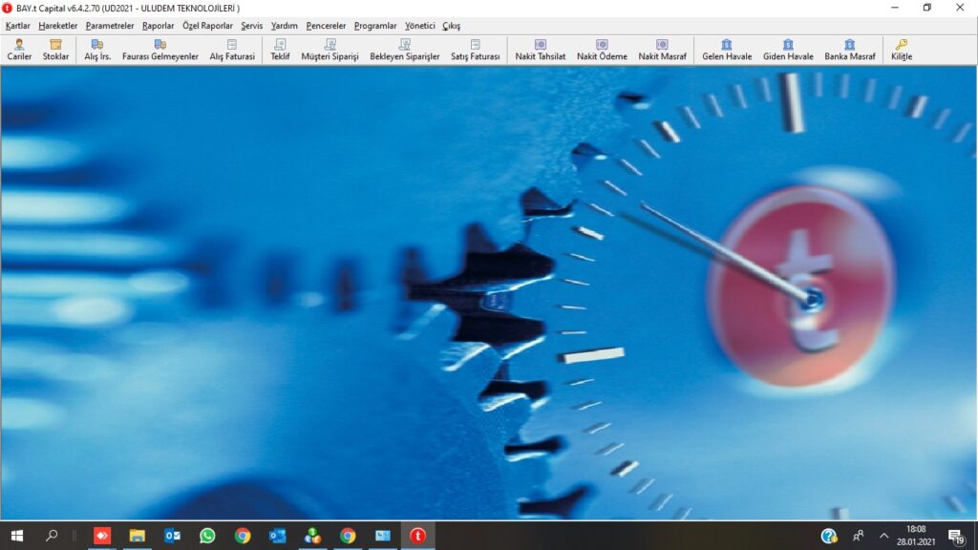This screenshot has width=978, height=550.
Task: Click the Stoklar toolbar icon
Action: tap(55, 50)
